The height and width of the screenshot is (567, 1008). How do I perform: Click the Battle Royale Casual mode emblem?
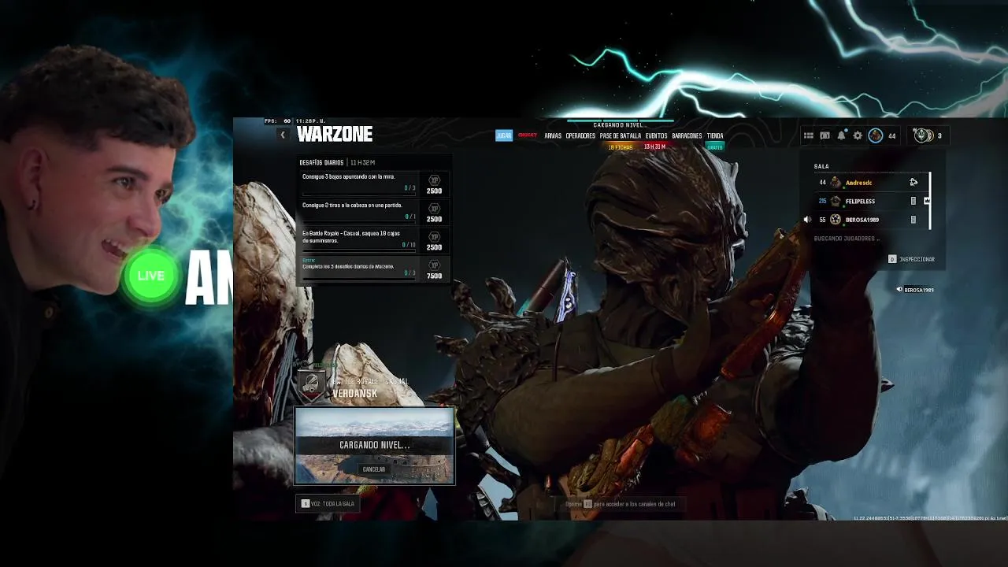pos(312,385)
